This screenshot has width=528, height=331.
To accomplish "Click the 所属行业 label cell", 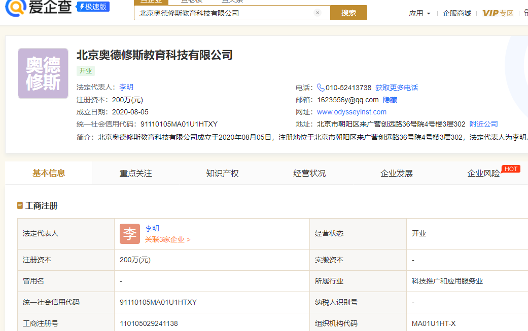I will 358,281.
